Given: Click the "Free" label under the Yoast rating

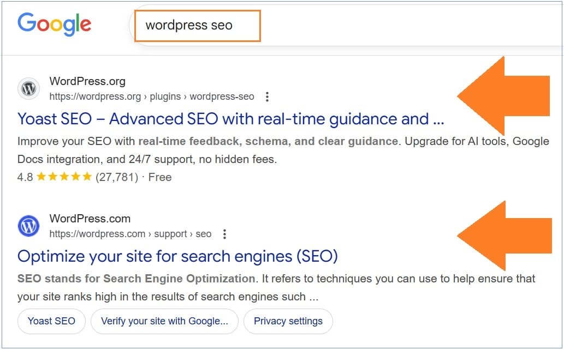Looking at the screenshot, I should 160,177.
